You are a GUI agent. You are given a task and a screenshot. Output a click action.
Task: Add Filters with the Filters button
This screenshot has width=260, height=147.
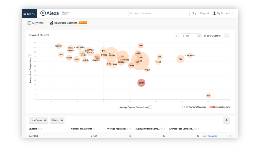(57, 120)
